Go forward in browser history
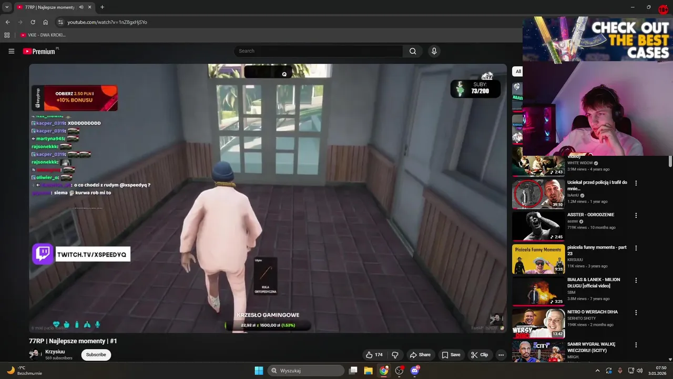This screenshot has height=379, width=673. click(x=20, y=22)
